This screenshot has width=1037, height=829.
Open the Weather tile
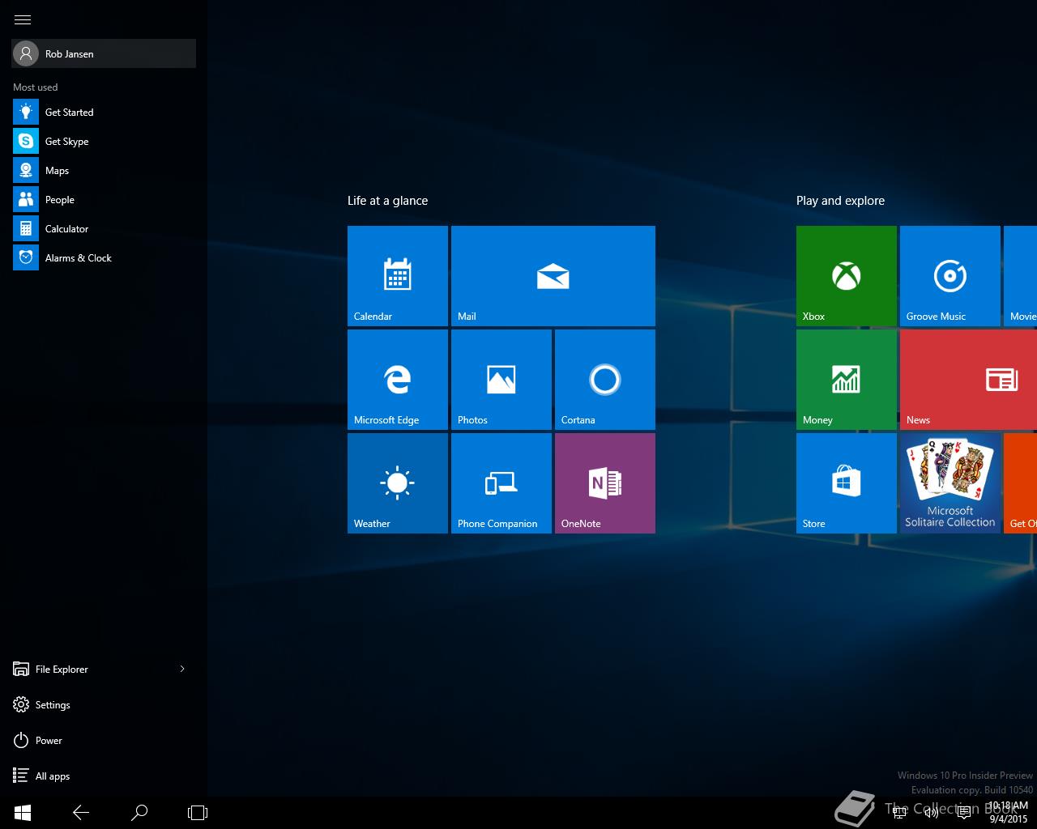[x=398, y=483]
